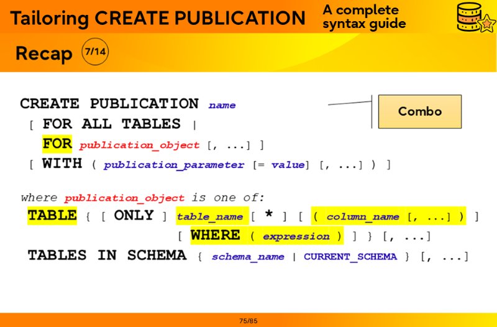Select the expression parameter in WHERE clause

296,237
